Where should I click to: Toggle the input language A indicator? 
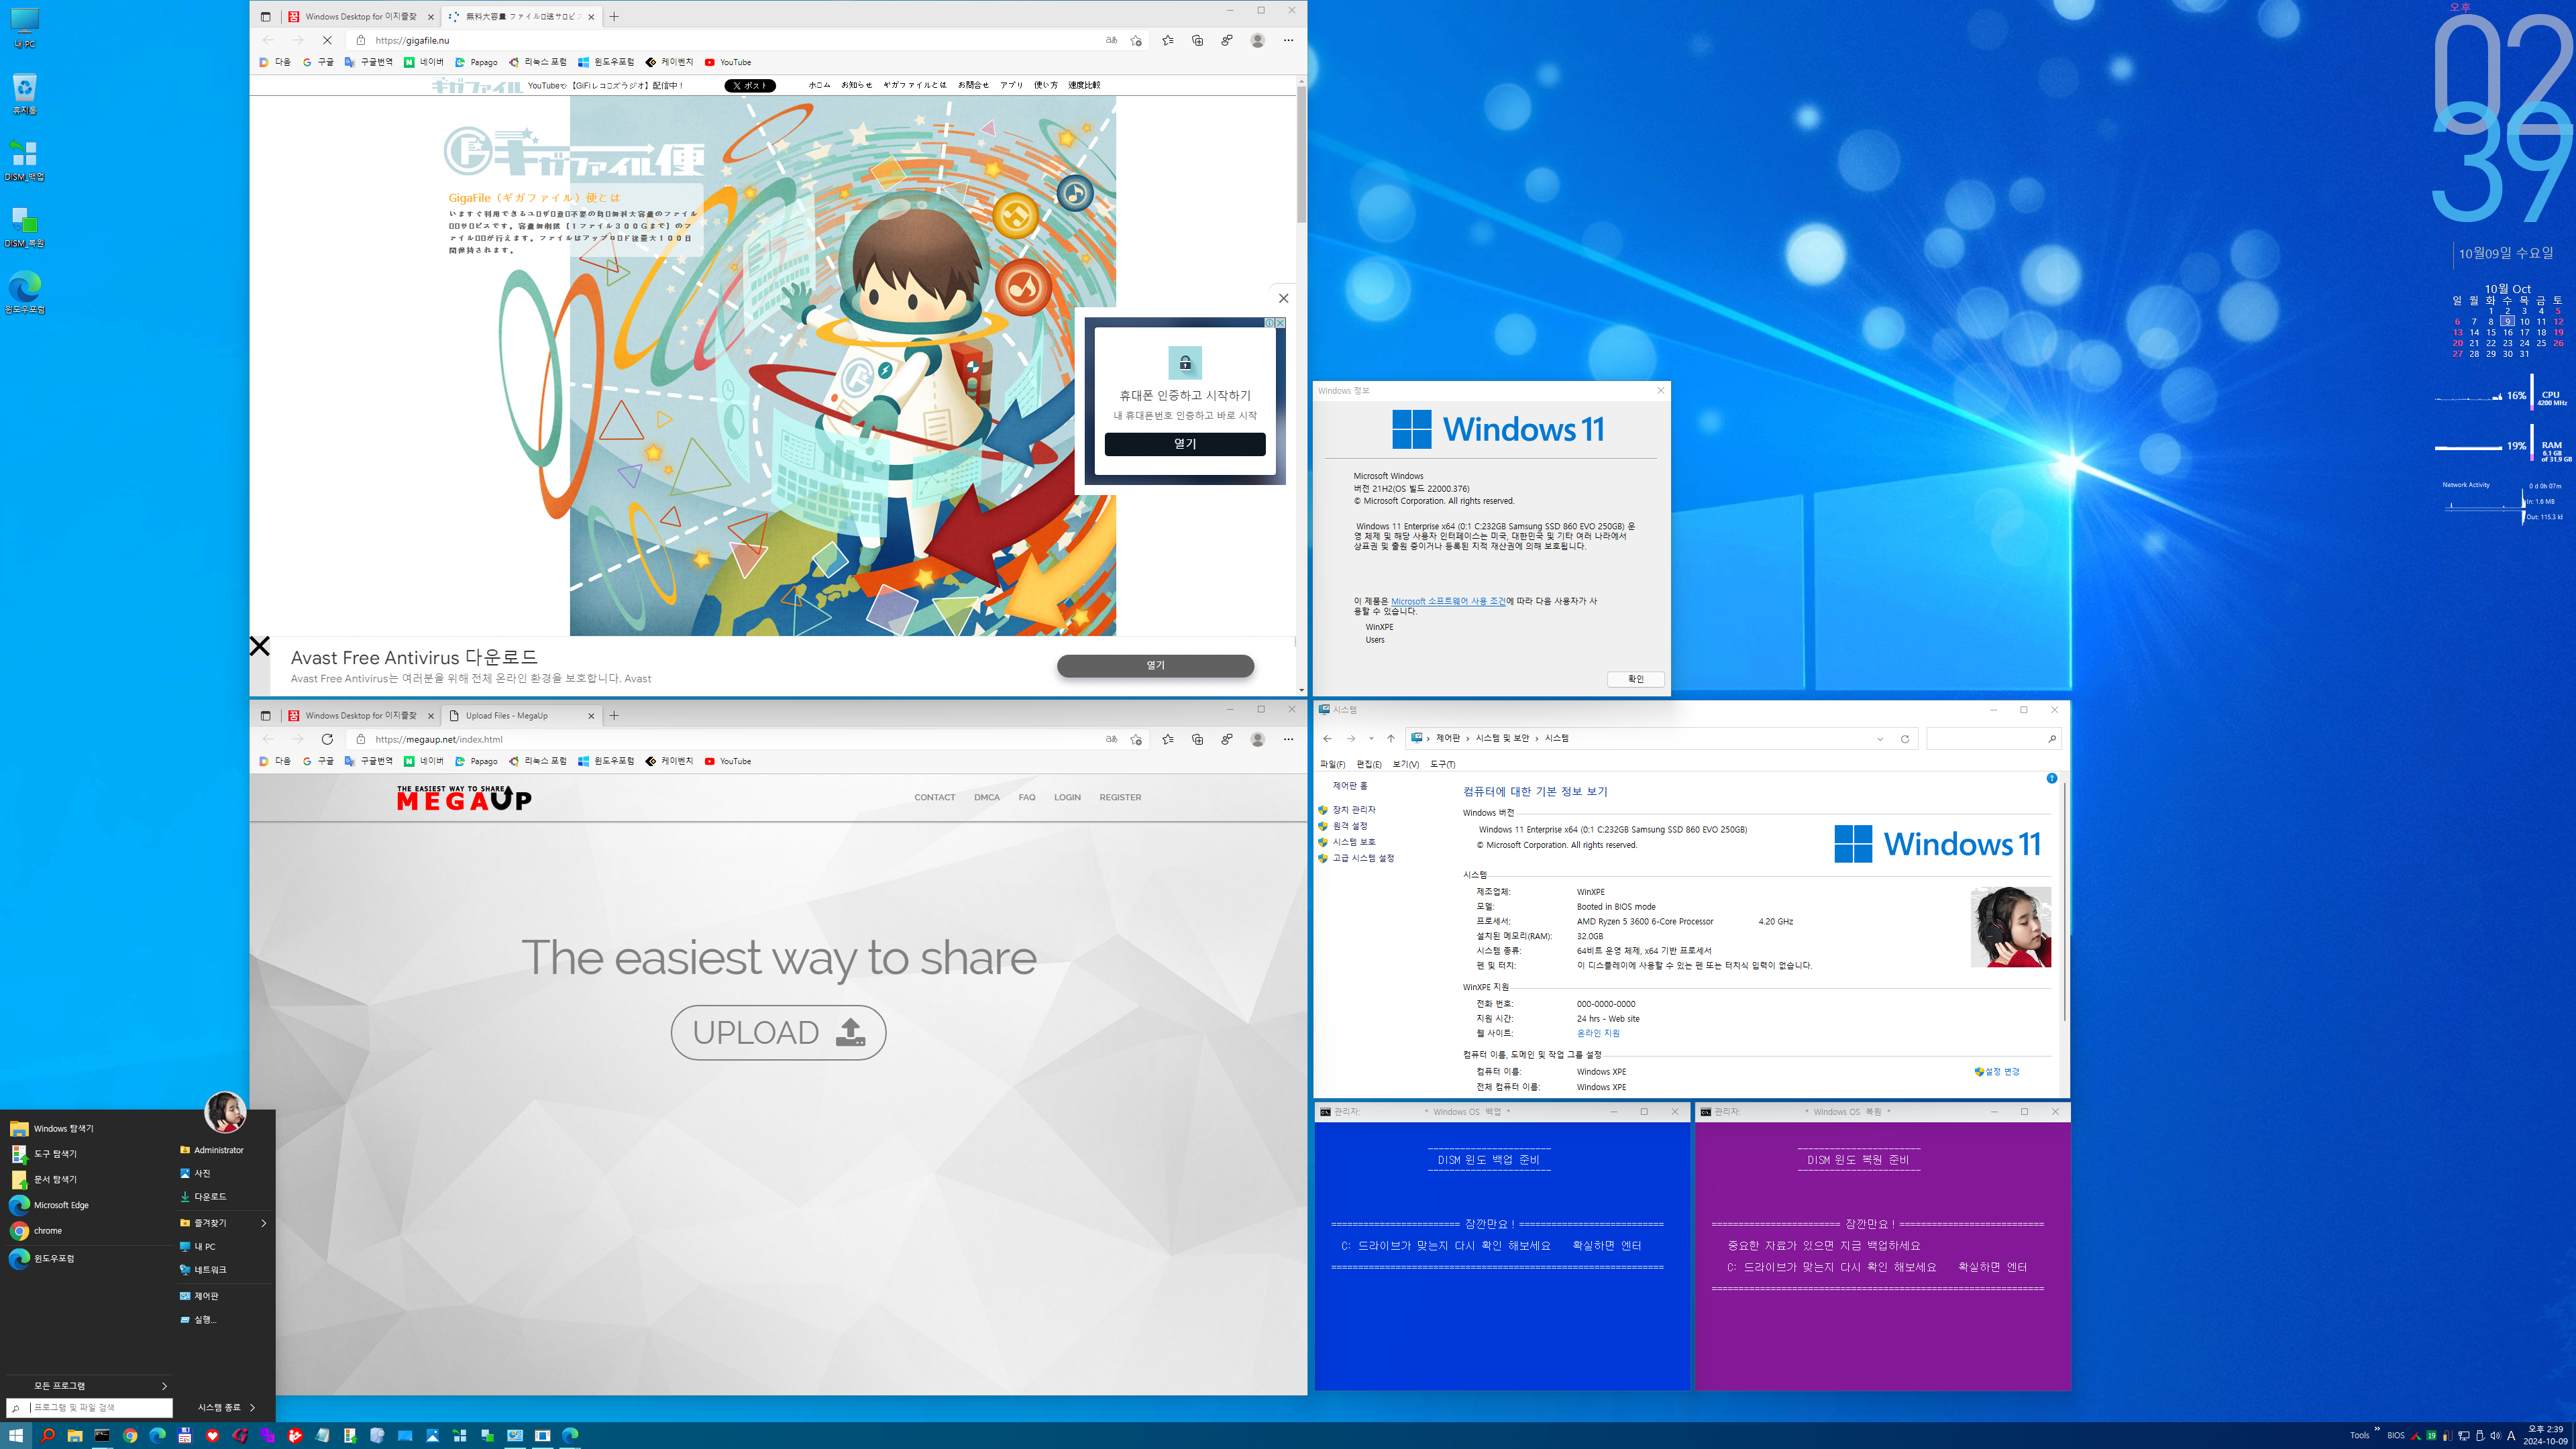coord(2510,1436)
